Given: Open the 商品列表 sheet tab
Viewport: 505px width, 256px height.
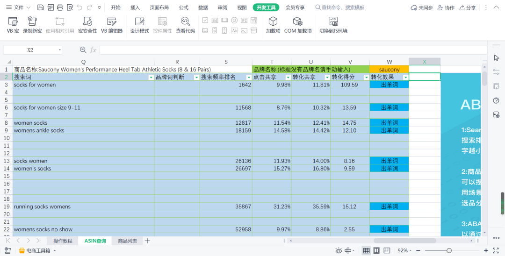Looking at the screenshot, I should pyautogui.click(x=128, y=241).
